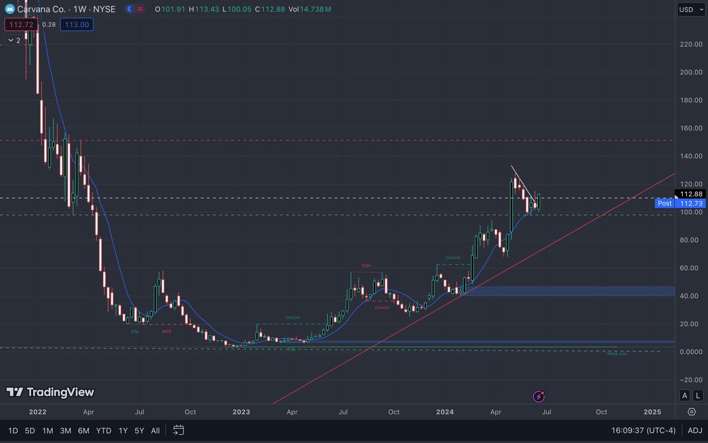The width and height of the screenshot is (708, 443).
Task: Click the H 113.43 high value
Action: pyautogui.click(x=203, y=9)
